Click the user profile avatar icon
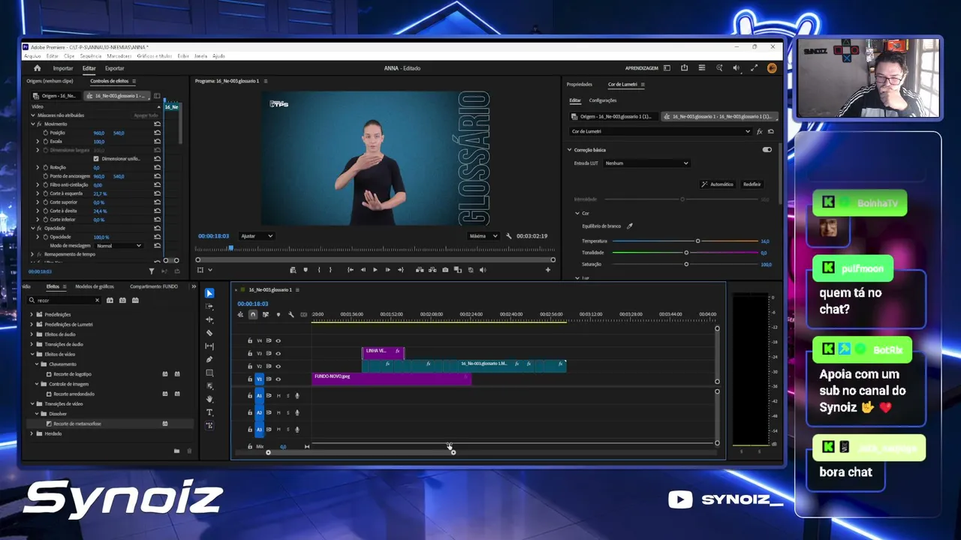This screenshot has width=961, height=540. coord(772,68)
